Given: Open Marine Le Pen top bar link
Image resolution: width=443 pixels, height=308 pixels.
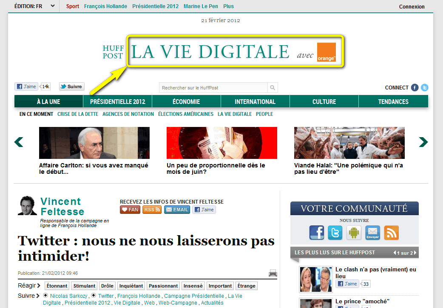Looking at the screenshot, I should click(201, 6).
